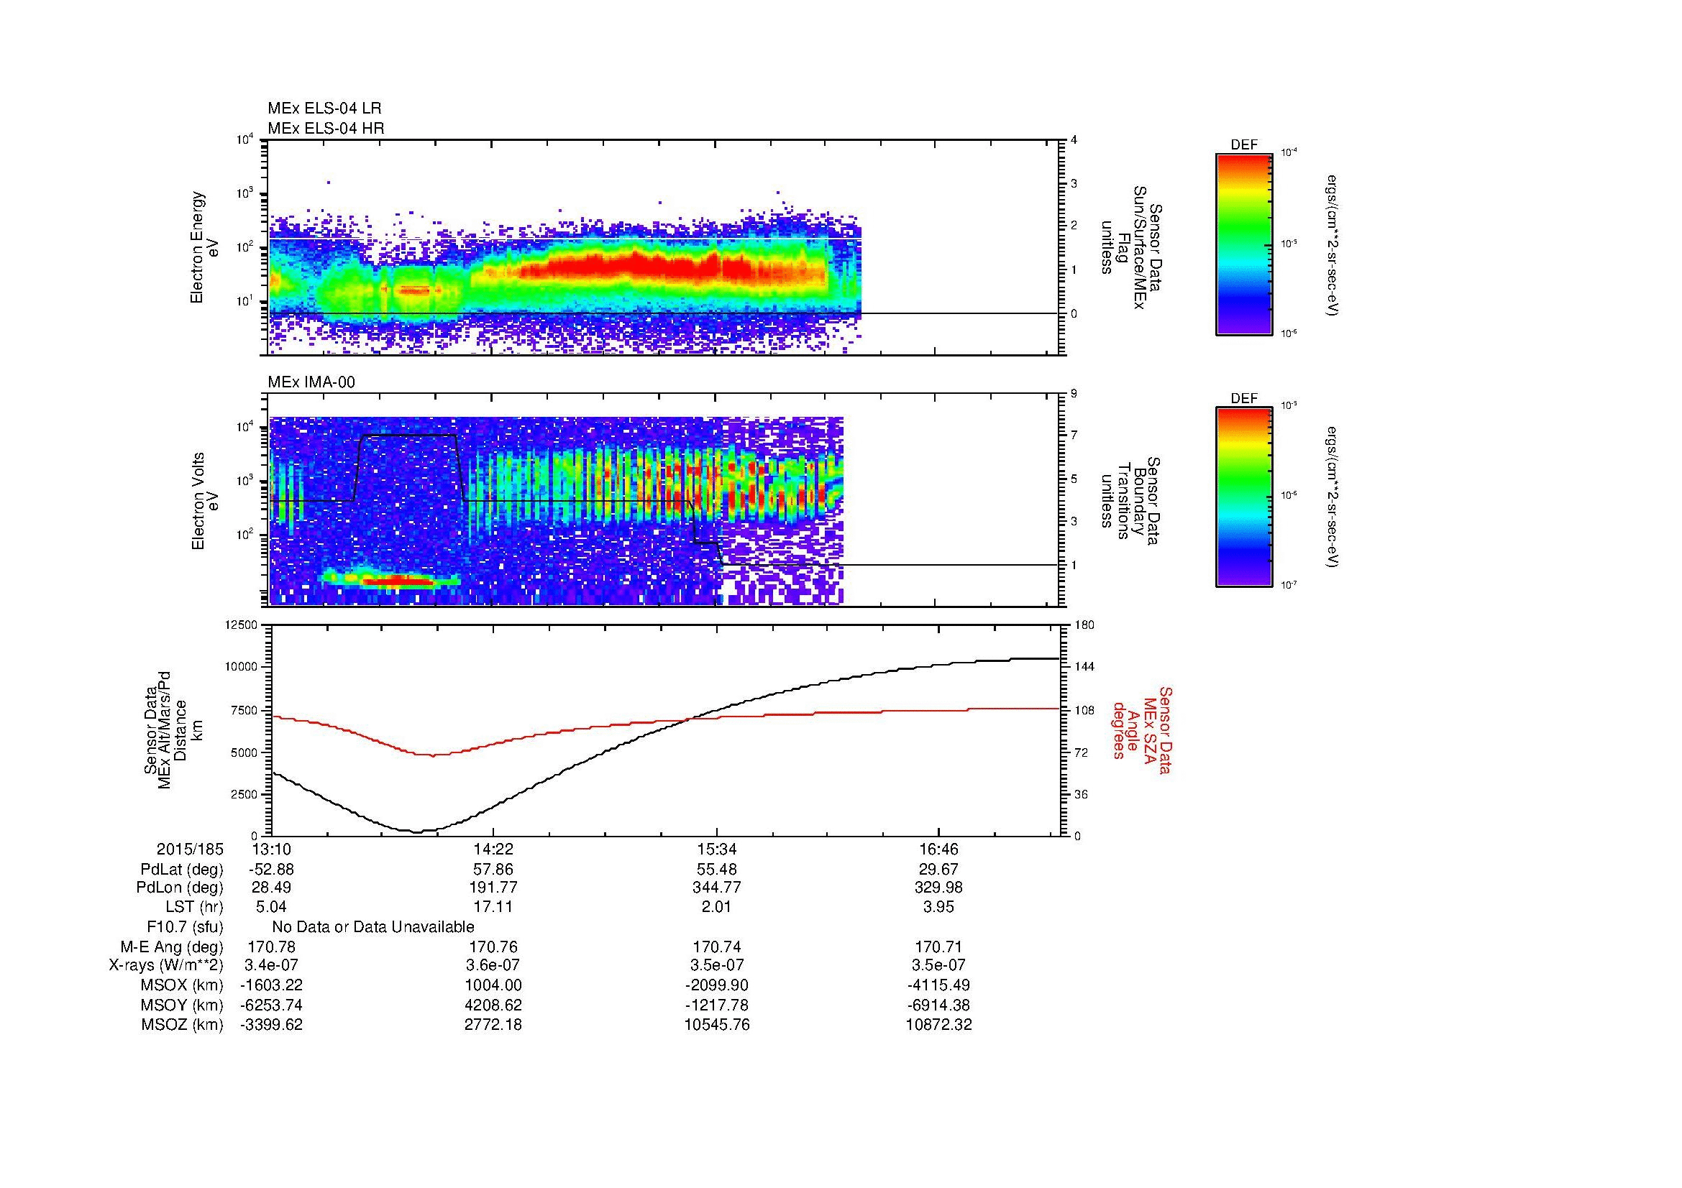Click MSOY value '-6914.38'

(x=938, y=1005)
